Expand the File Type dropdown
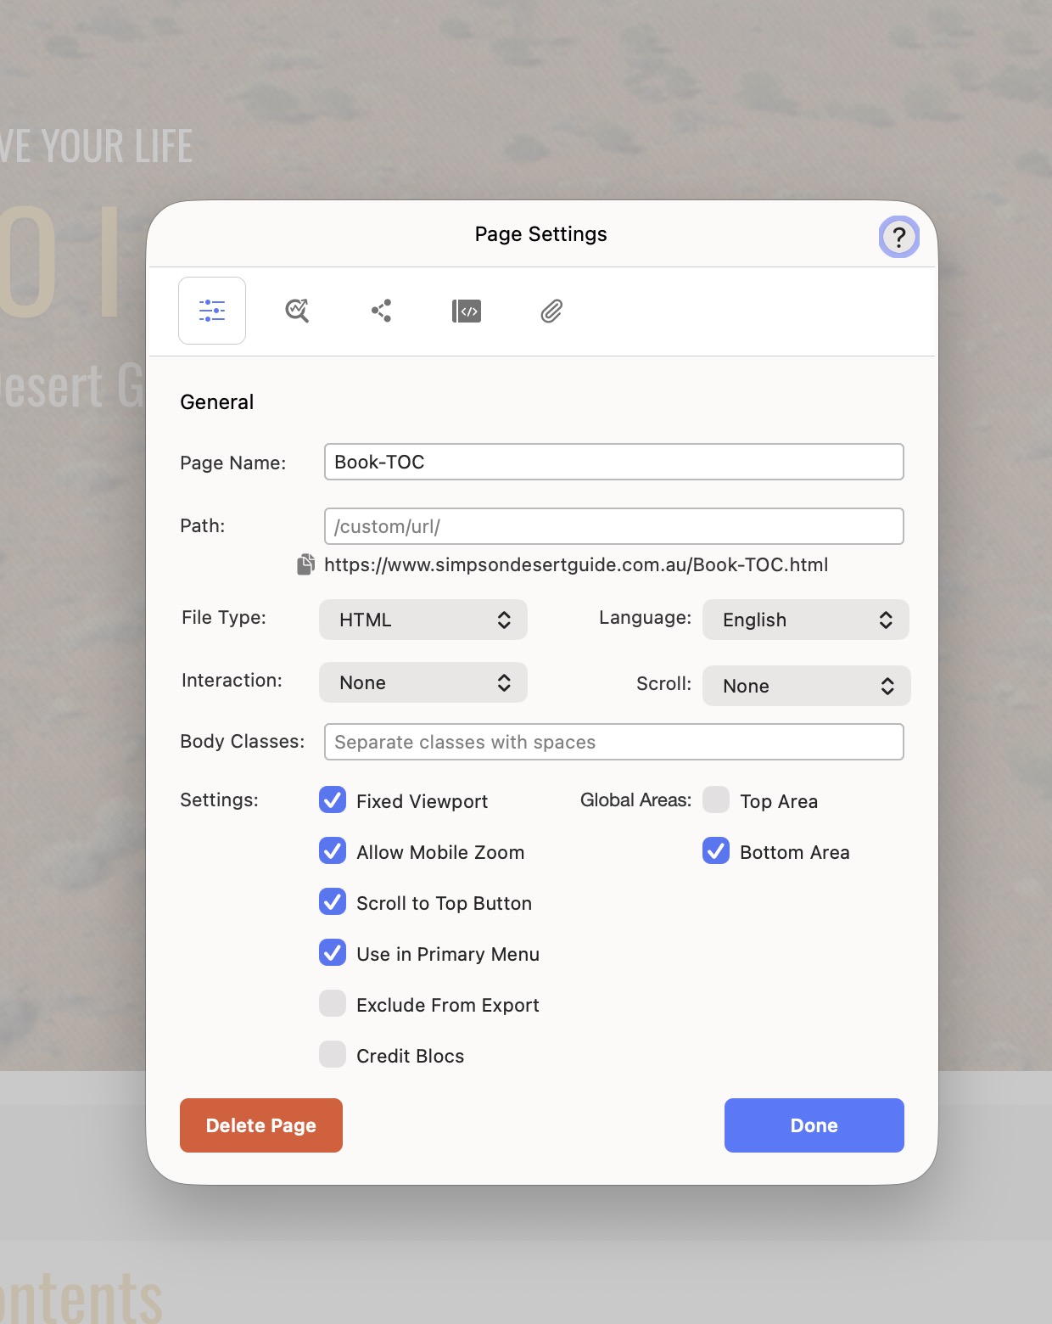The width and height of the screenshot is (1052, 1324). tap(422, 620)
